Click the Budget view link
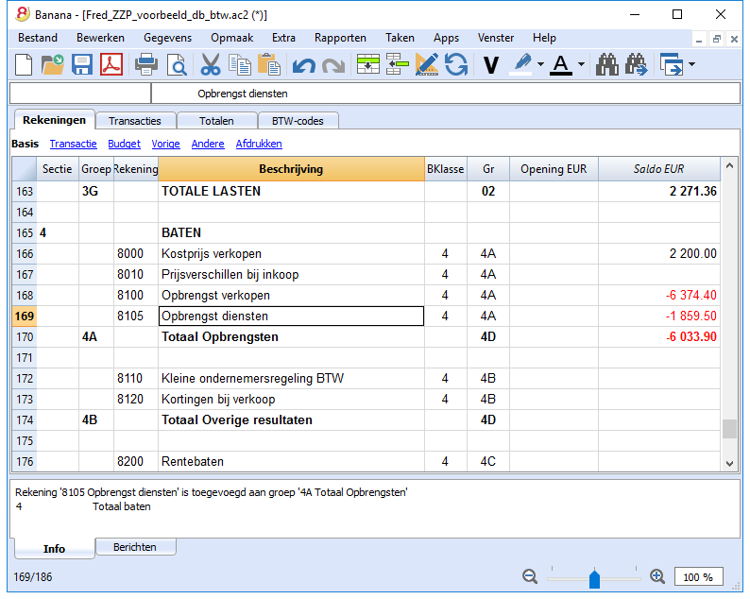 [125, 144]
